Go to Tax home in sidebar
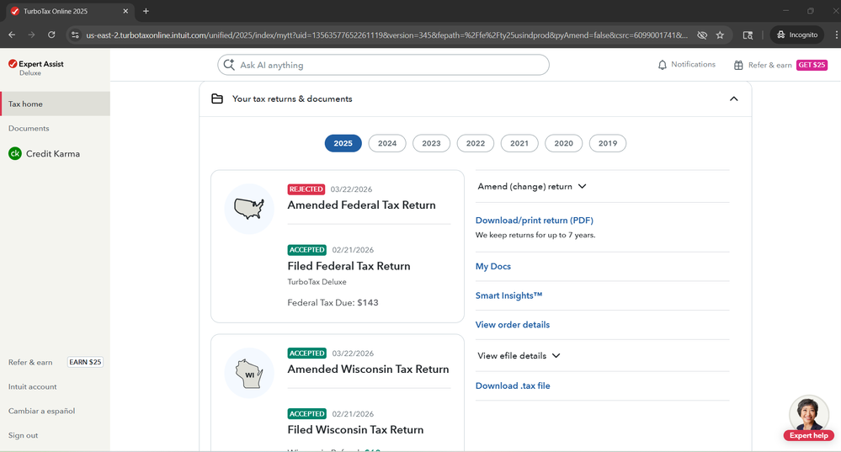 pyautogui.click(x=56, y=104)
